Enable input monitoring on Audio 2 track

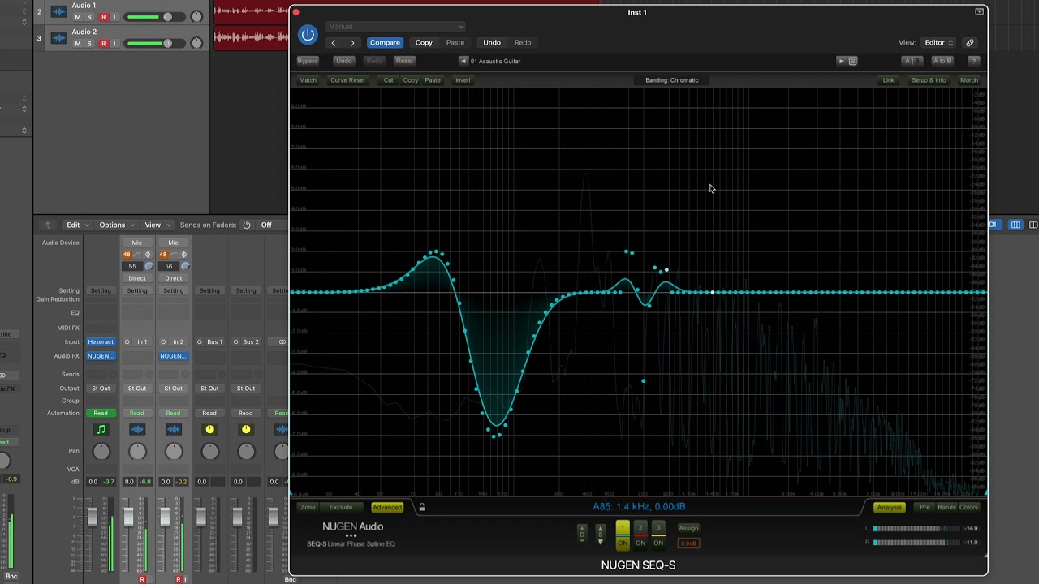point(114,43)
